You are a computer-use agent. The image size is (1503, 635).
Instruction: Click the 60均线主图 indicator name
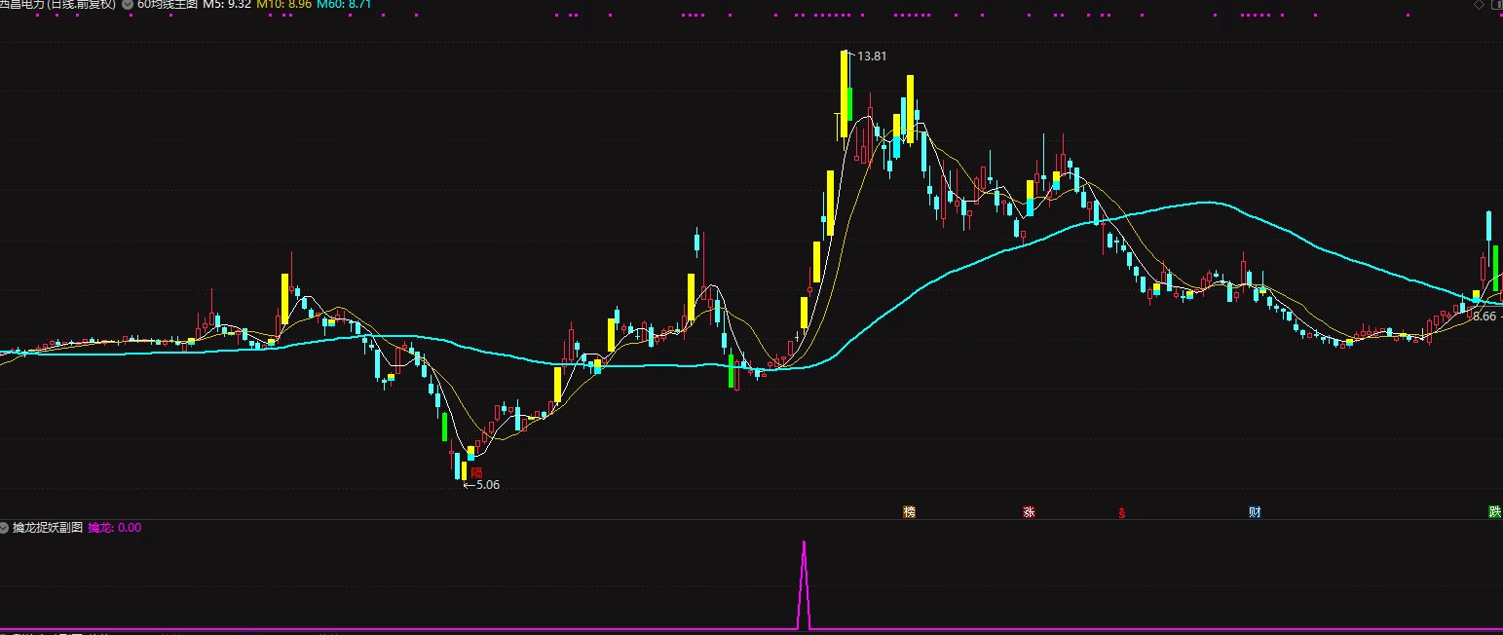point(167,5)
